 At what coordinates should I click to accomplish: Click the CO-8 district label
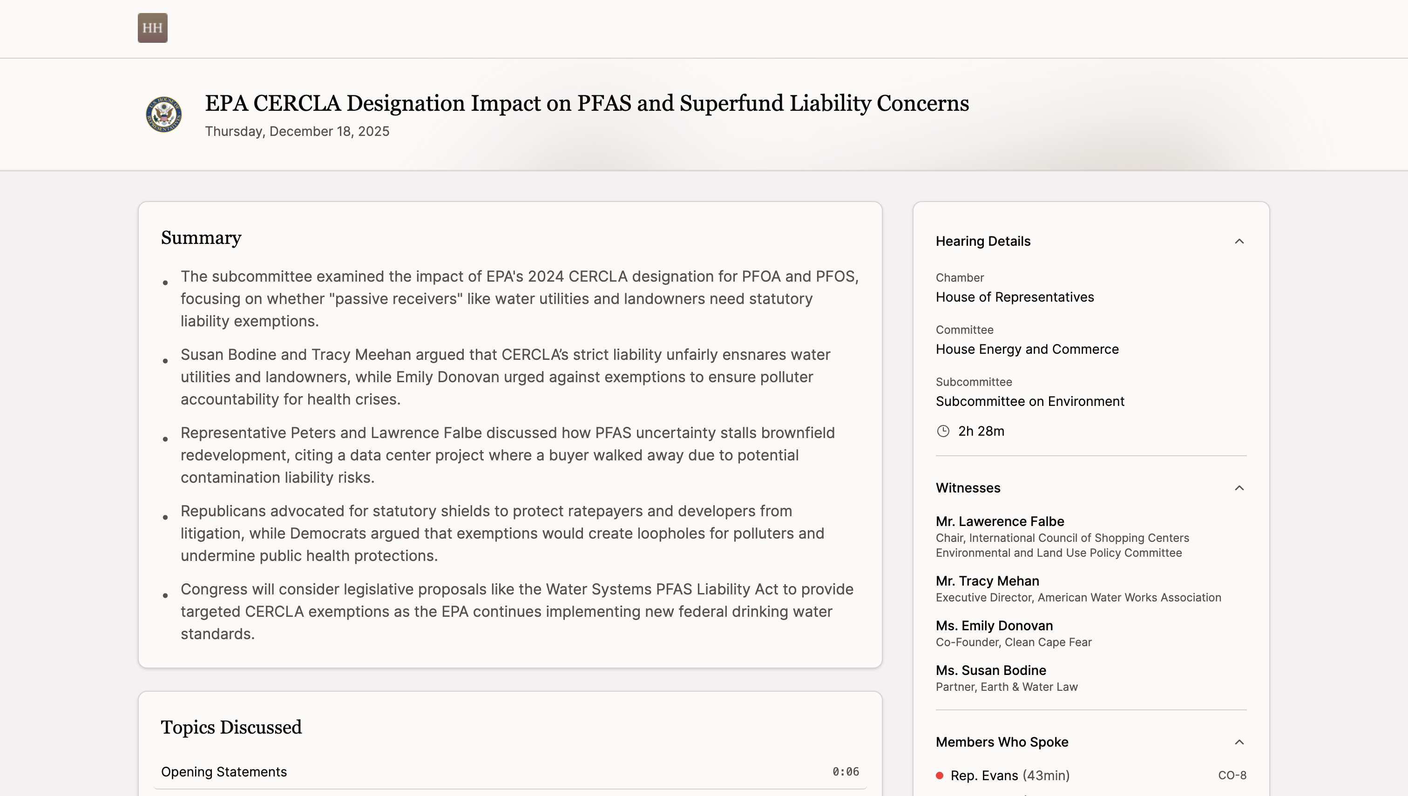tap(1232, 775)
